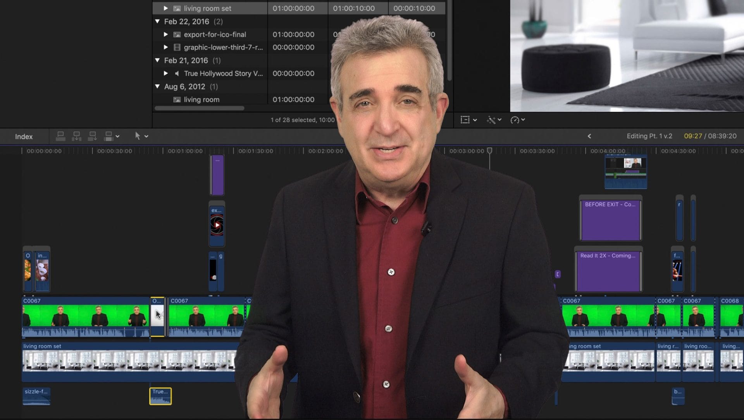Click the selected white clip with yellow border
The height and width of the screenshot is (420, 744).
[x=157, y=317]
